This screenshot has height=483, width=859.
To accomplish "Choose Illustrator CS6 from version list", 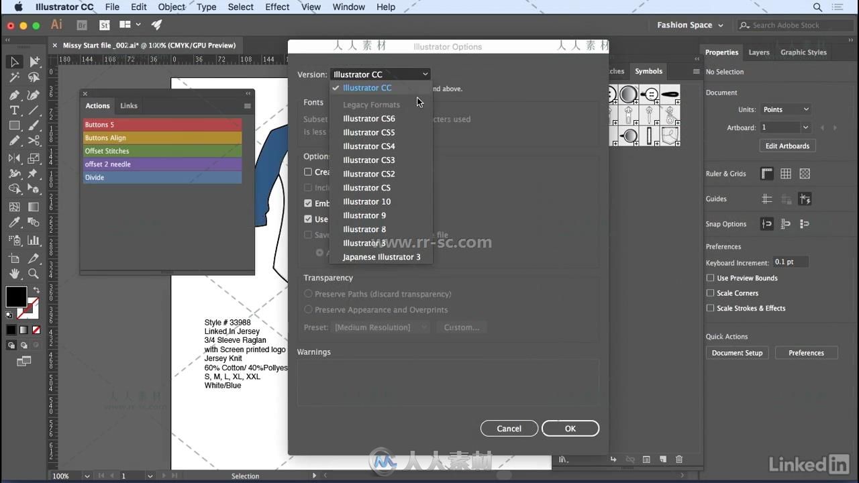I will tap(369, 119).
